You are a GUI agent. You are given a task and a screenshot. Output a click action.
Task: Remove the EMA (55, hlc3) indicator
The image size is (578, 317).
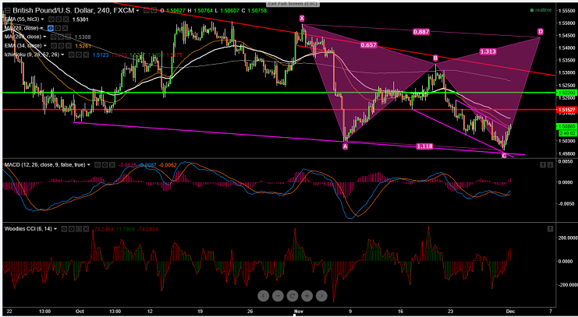click(66, 19)
